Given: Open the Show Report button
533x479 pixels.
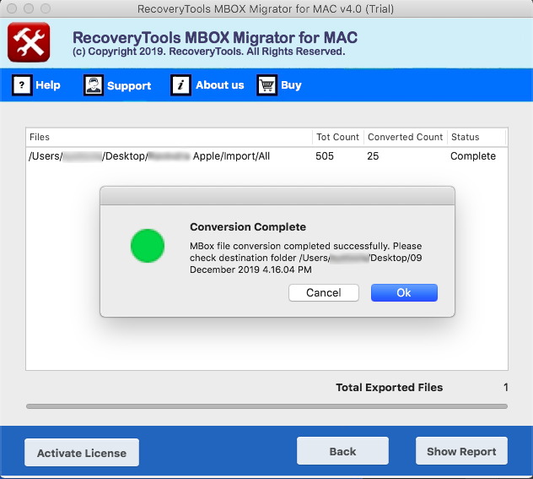Looking at the screenshot, I should (x=461, y=451).
